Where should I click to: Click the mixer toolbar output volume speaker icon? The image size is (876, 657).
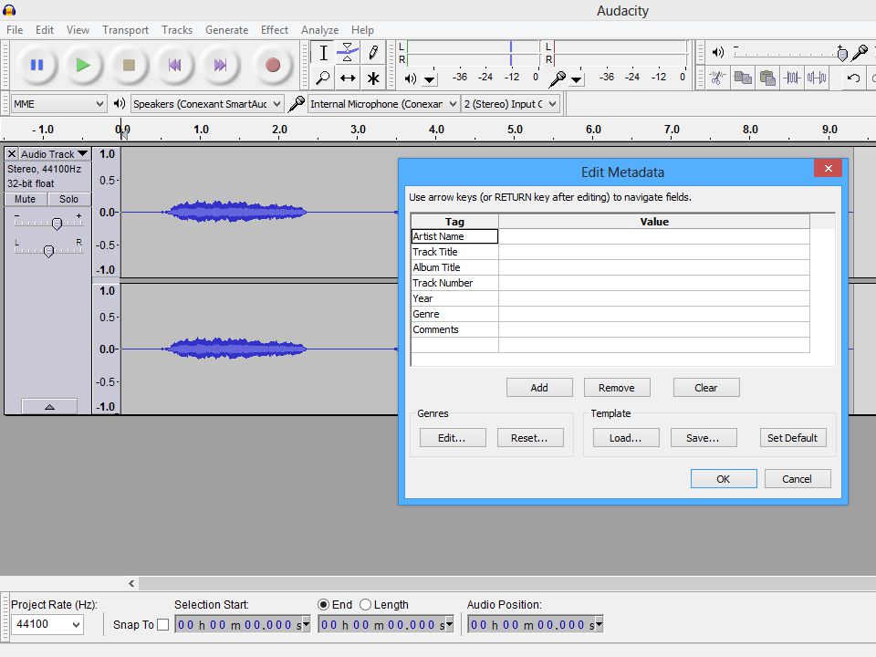(718, 53)
